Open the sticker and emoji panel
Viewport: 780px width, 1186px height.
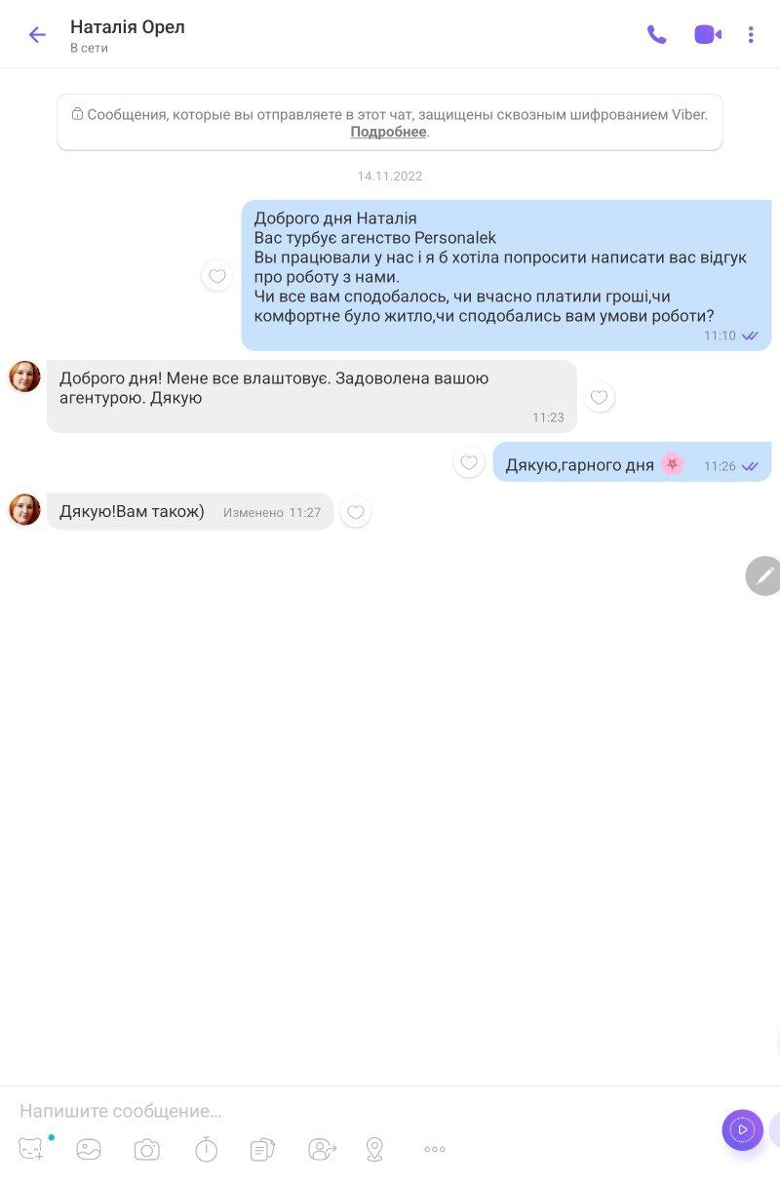point(32,1149)
